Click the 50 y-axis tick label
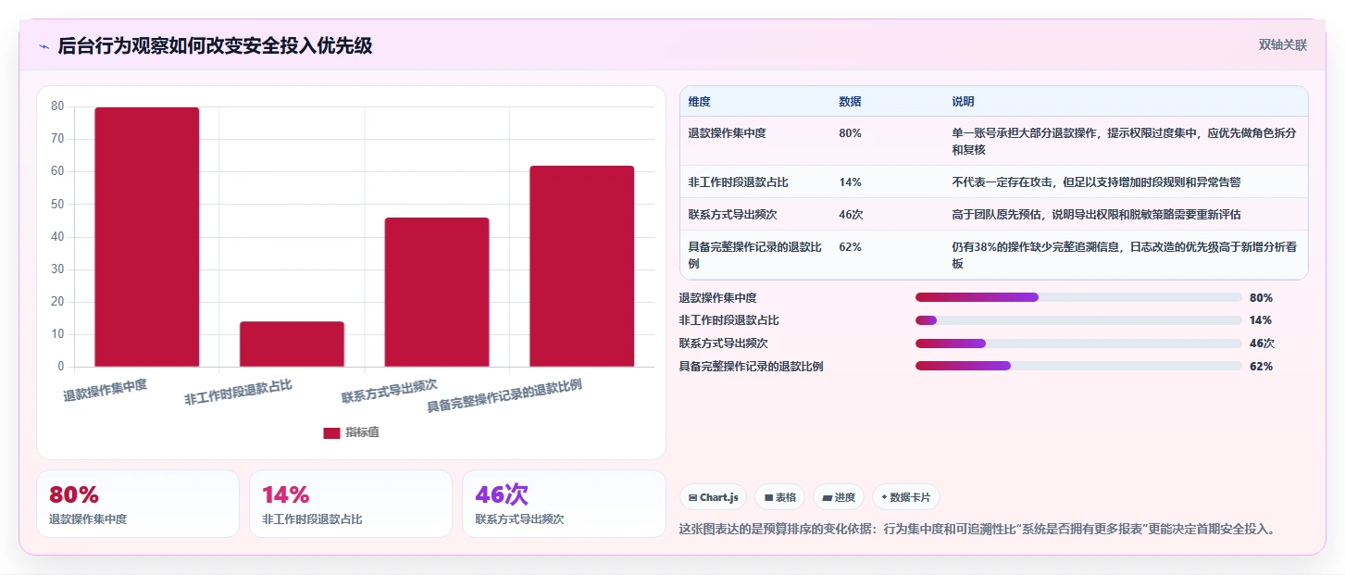This screenshot has width=1345, height=575. pyautogui.click(x=57, y=204)
